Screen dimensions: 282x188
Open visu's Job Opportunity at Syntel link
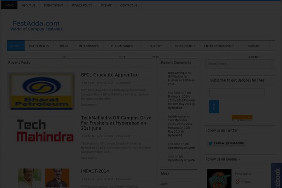pyautogui.click(x=181, y=158)
